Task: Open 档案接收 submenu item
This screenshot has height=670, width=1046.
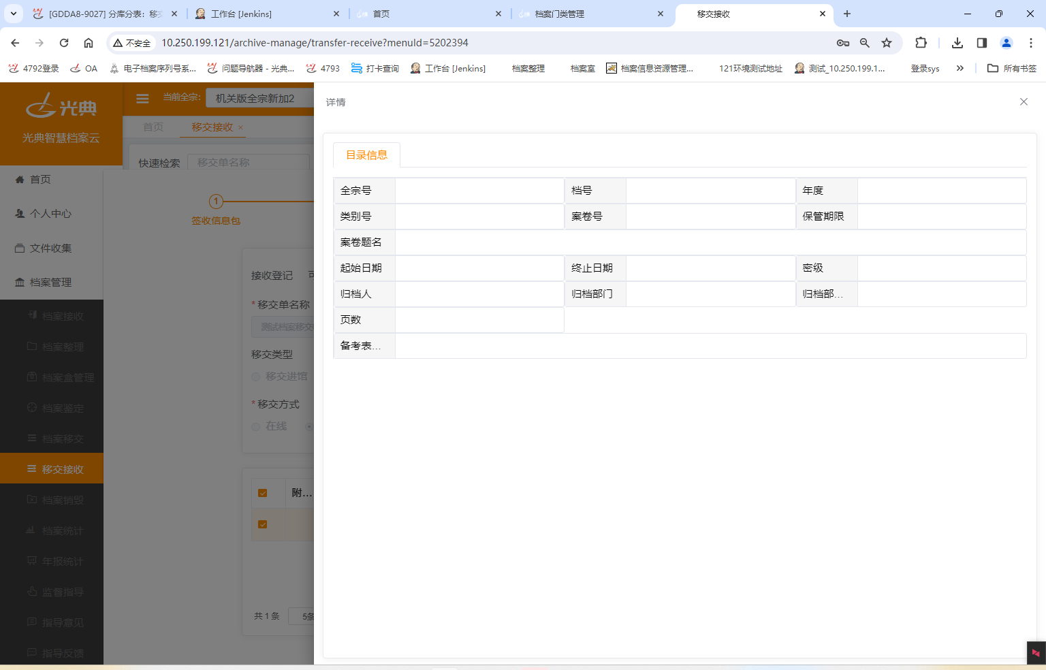Action: [x=63, y=316]
